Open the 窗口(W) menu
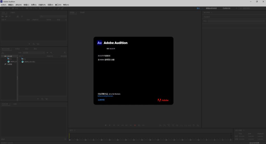 tap(58, 5)
